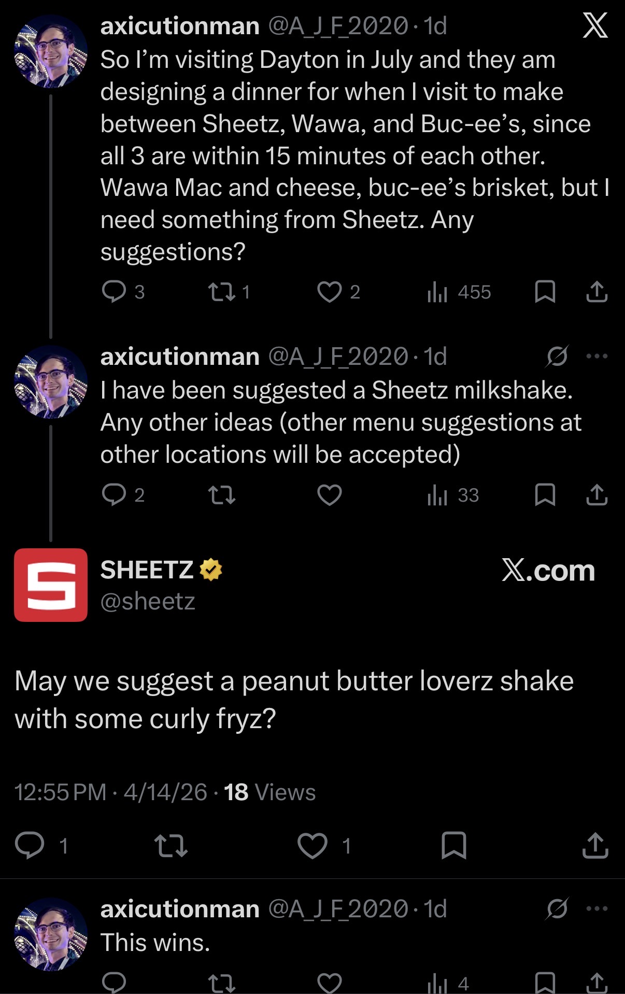Repost the Sheetz milkshake suggestion tweet

tap(222, 495)
